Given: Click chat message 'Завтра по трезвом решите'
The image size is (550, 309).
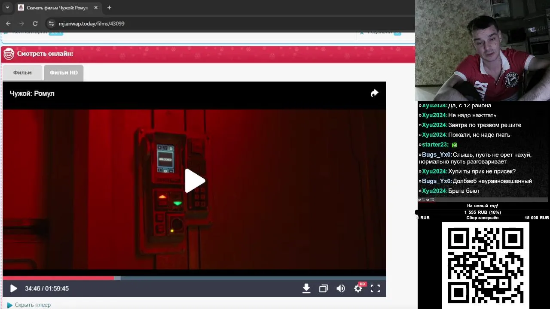Looking at the screenshot, I should pos(485,125).
